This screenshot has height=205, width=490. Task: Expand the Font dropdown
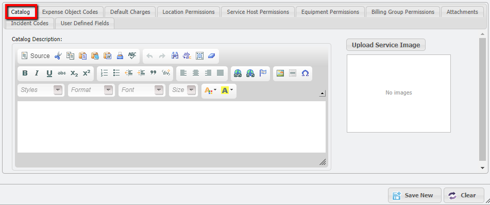[x=142, y=90]
